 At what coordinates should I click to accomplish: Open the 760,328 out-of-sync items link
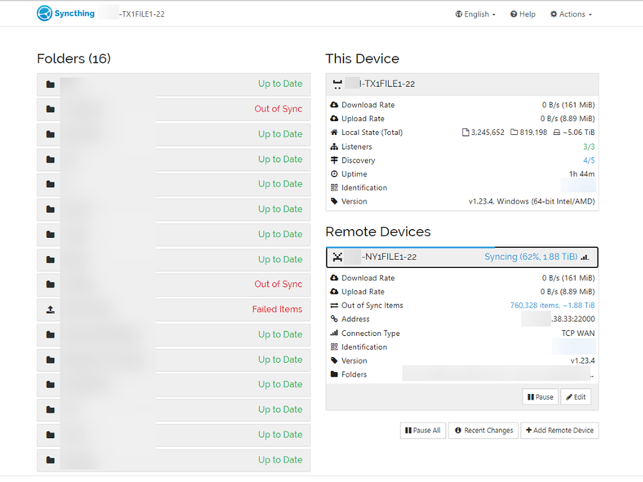[x=552, y=305]
